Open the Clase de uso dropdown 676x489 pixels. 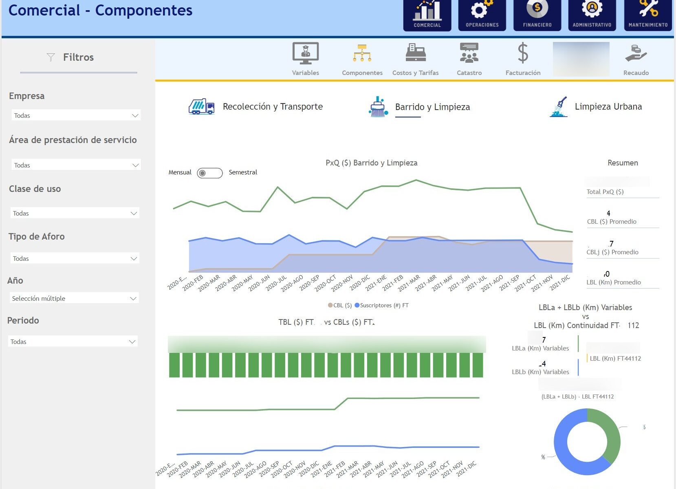(x=75, y=213)
